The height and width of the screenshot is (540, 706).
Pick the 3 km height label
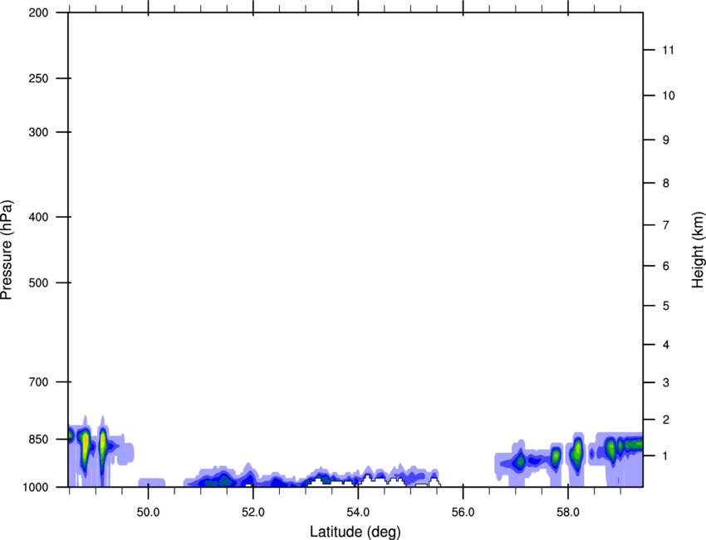click(x=665, y=383)
